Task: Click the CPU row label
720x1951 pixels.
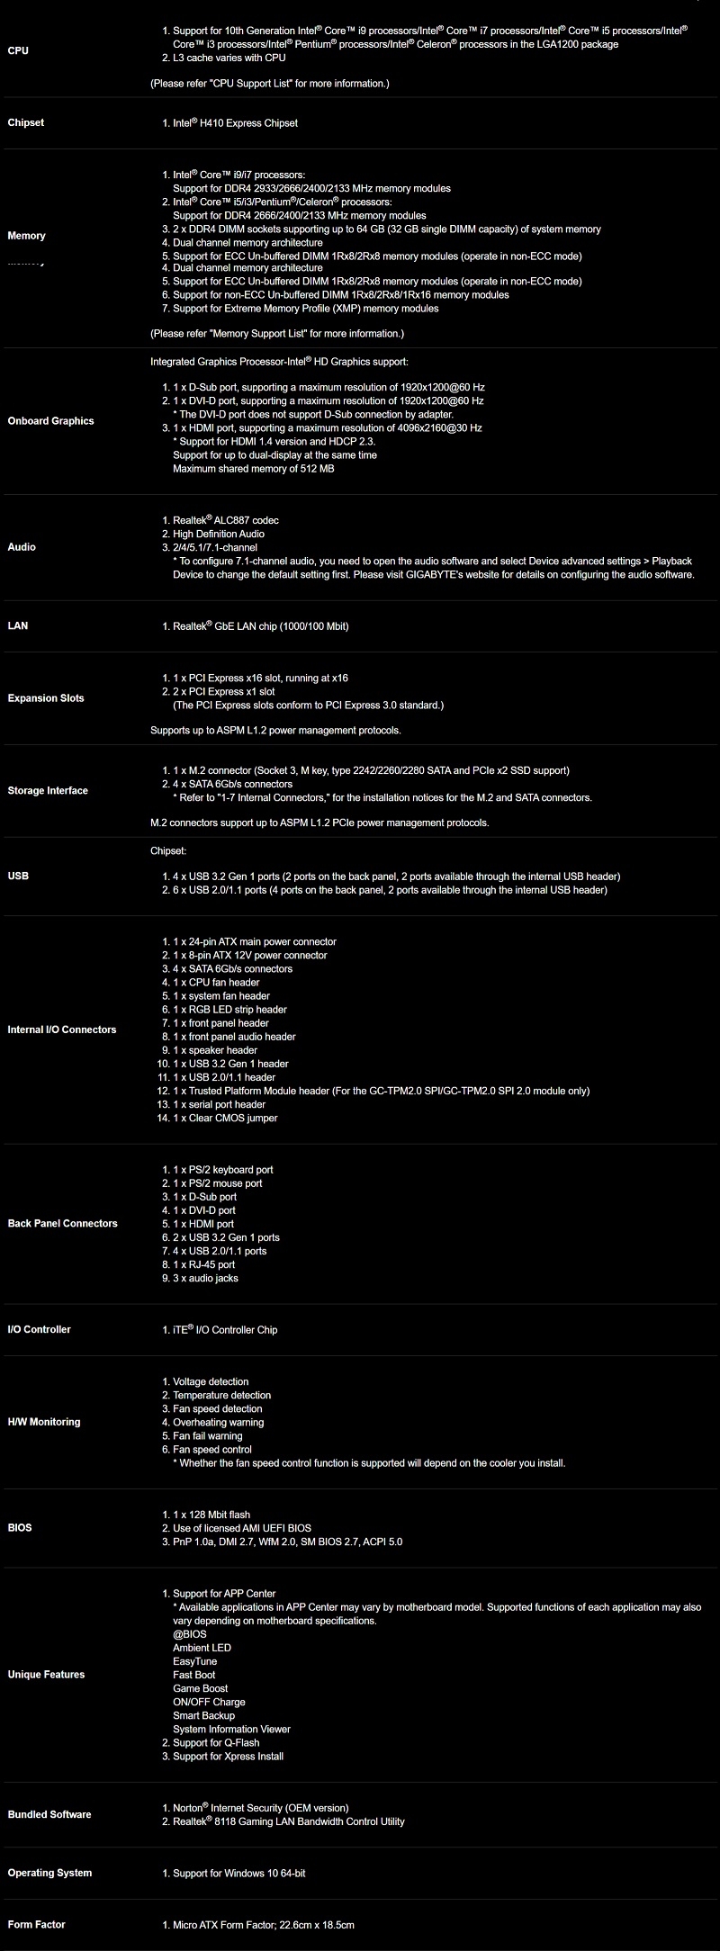Action: (x=18, y=50)
